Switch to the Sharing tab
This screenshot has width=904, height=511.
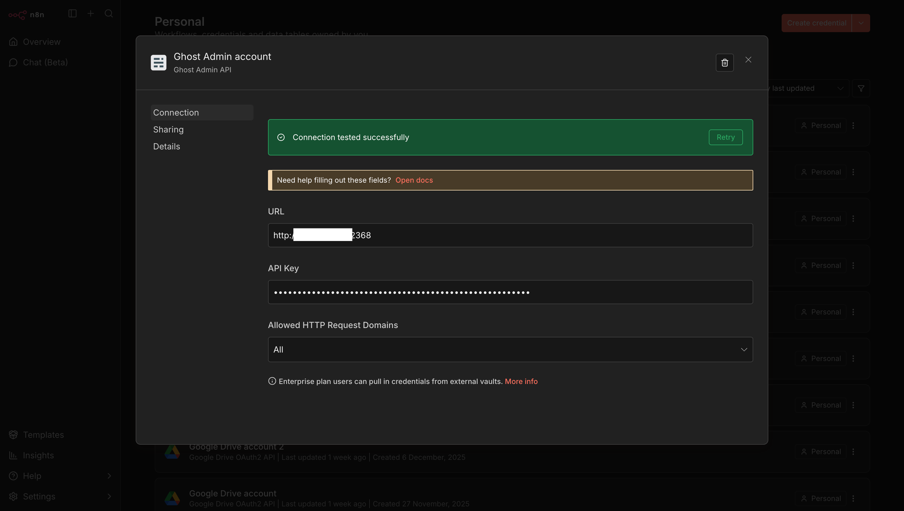tap(168, 130)
